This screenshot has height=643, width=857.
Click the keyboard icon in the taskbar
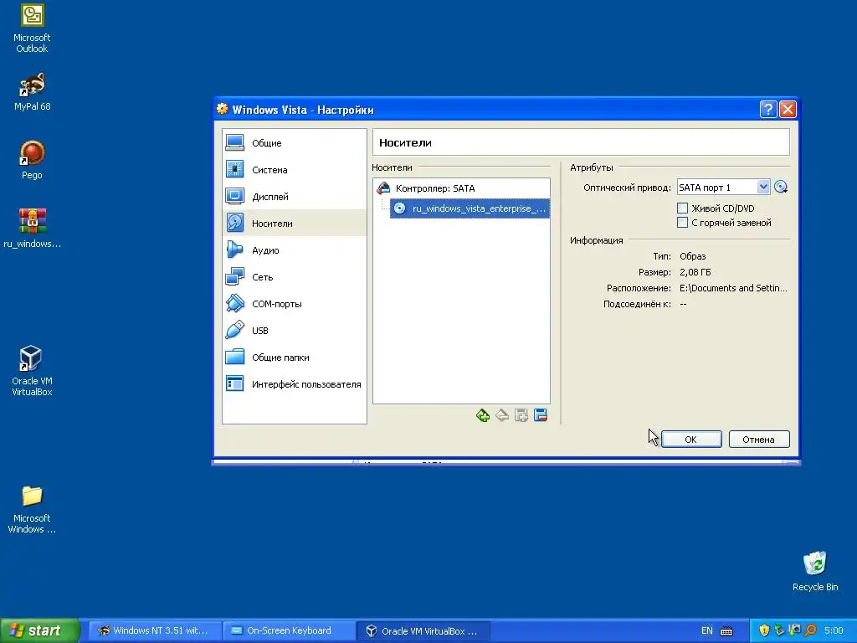click(726, 631)
